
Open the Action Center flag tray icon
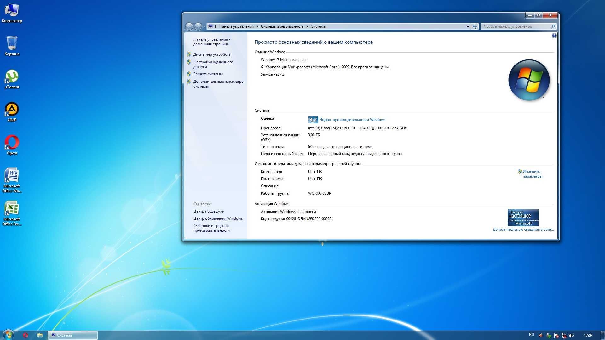(x=556, y=336)
